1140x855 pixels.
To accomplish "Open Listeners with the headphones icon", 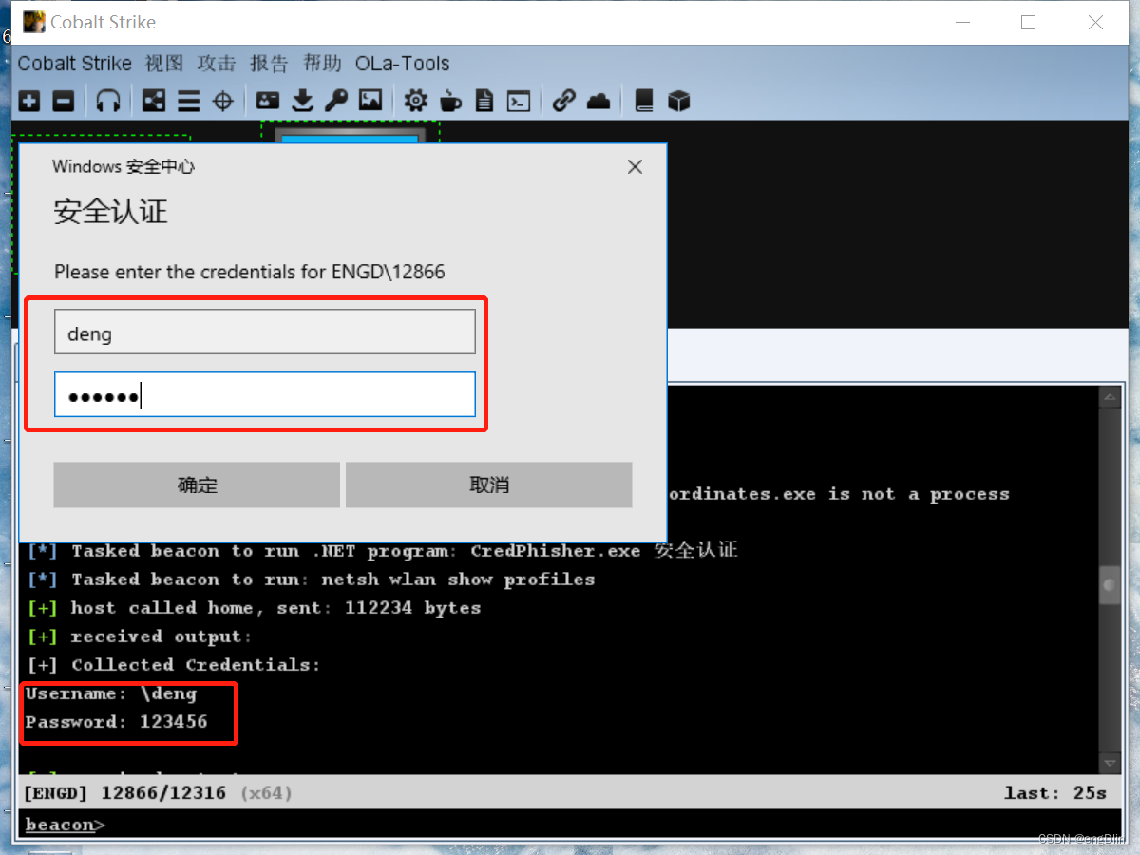I will pyautogui.click(x=108, y=101).
